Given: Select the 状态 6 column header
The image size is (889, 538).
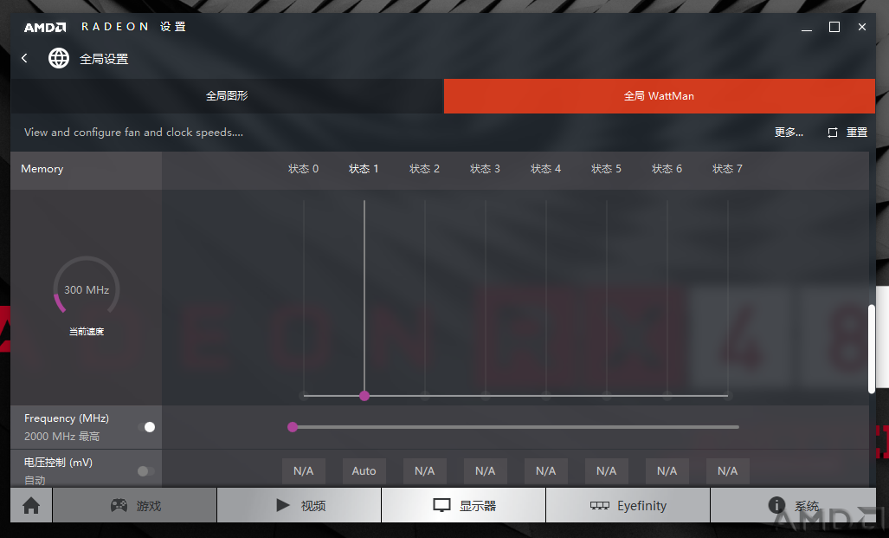Looking at the screenshot, I should 667,169.
